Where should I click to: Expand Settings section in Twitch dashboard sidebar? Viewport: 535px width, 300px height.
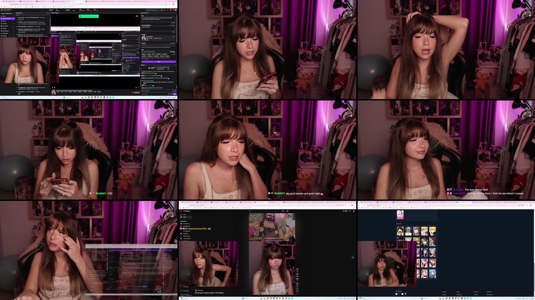point(8,36)
